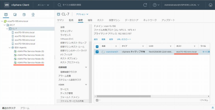Click the table horizontal scrollbar thumb

click(x=124, y=96)
